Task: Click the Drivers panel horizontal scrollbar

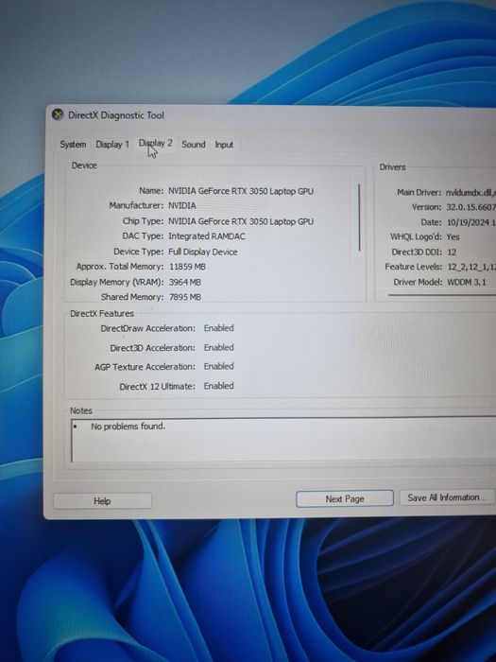Action: coord(441,295)
